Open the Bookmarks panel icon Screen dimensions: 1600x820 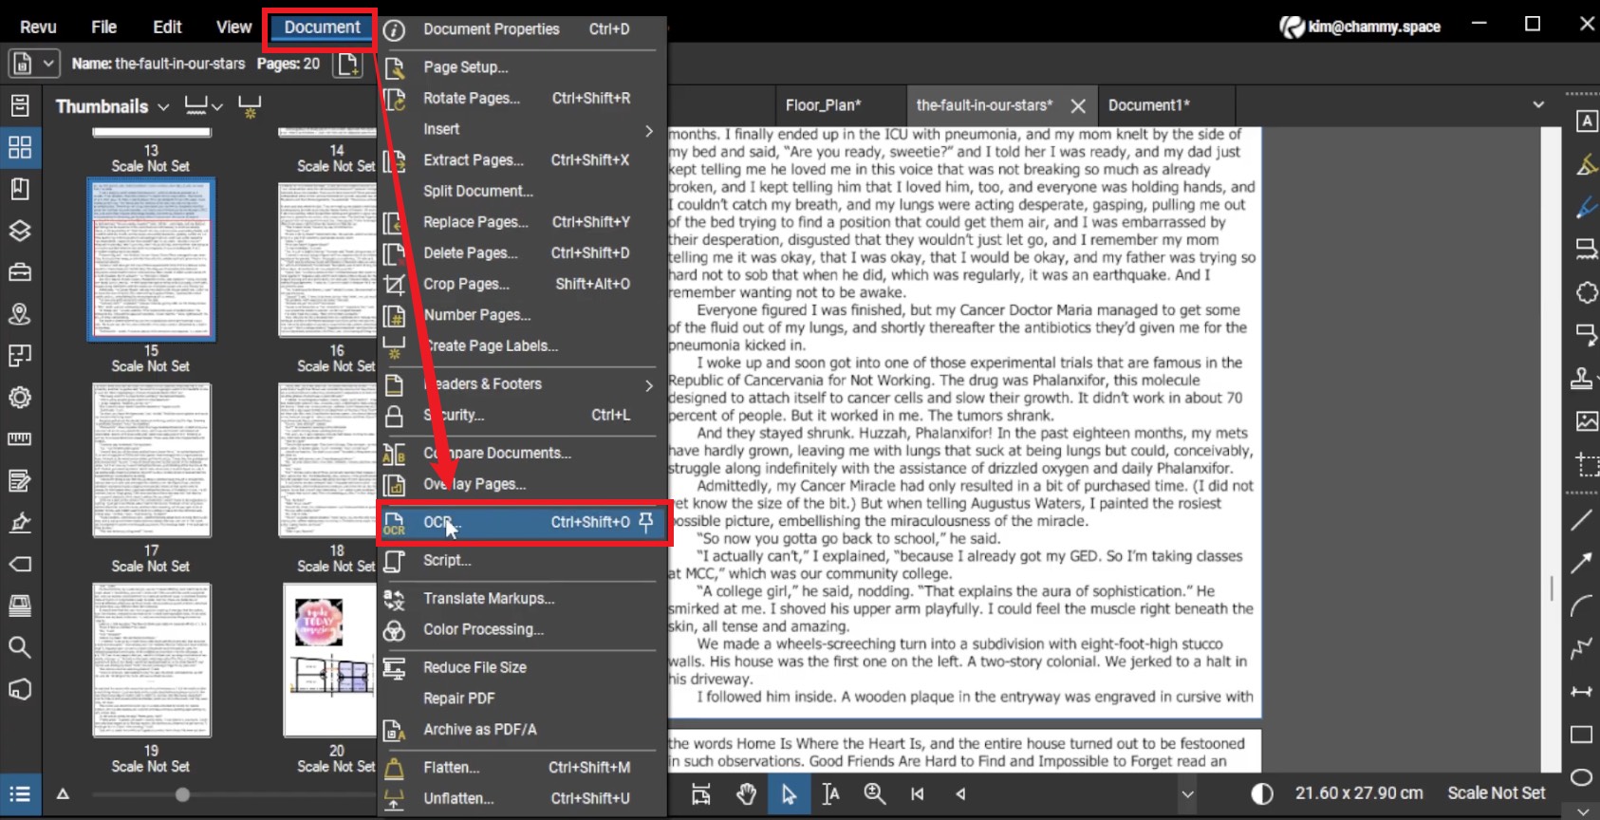coord(20,189)
